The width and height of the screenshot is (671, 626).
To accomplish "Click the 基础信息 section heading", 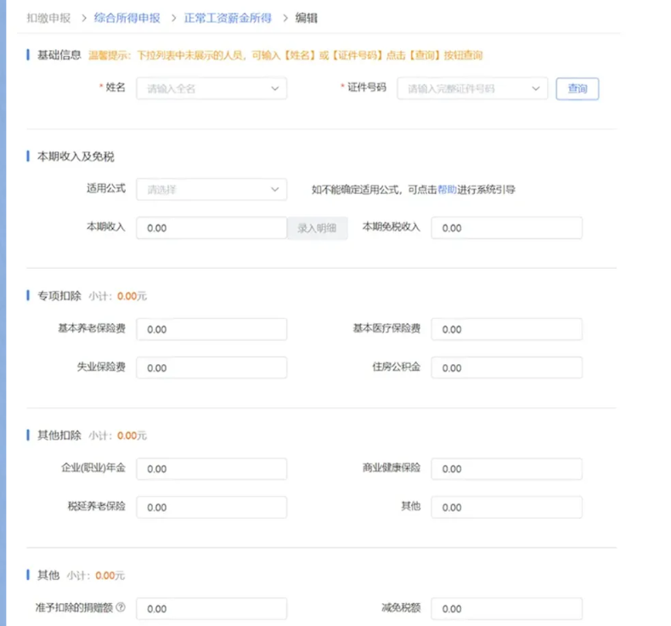I will click(59, 54).
